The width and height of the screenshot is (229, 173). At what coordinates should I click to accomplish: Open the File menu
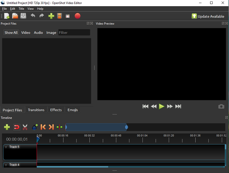coord(4,9)
